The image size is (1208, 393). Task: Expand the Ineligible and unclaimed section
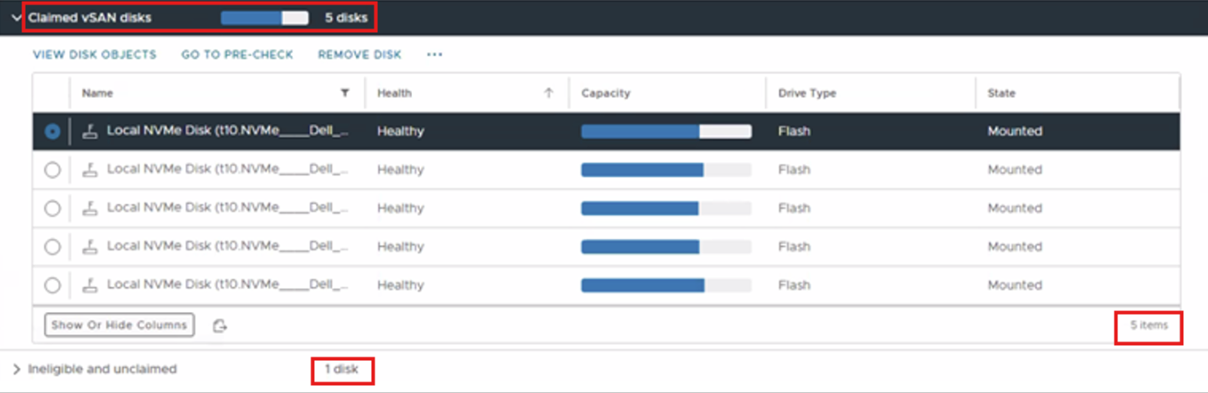pos(16,369)
